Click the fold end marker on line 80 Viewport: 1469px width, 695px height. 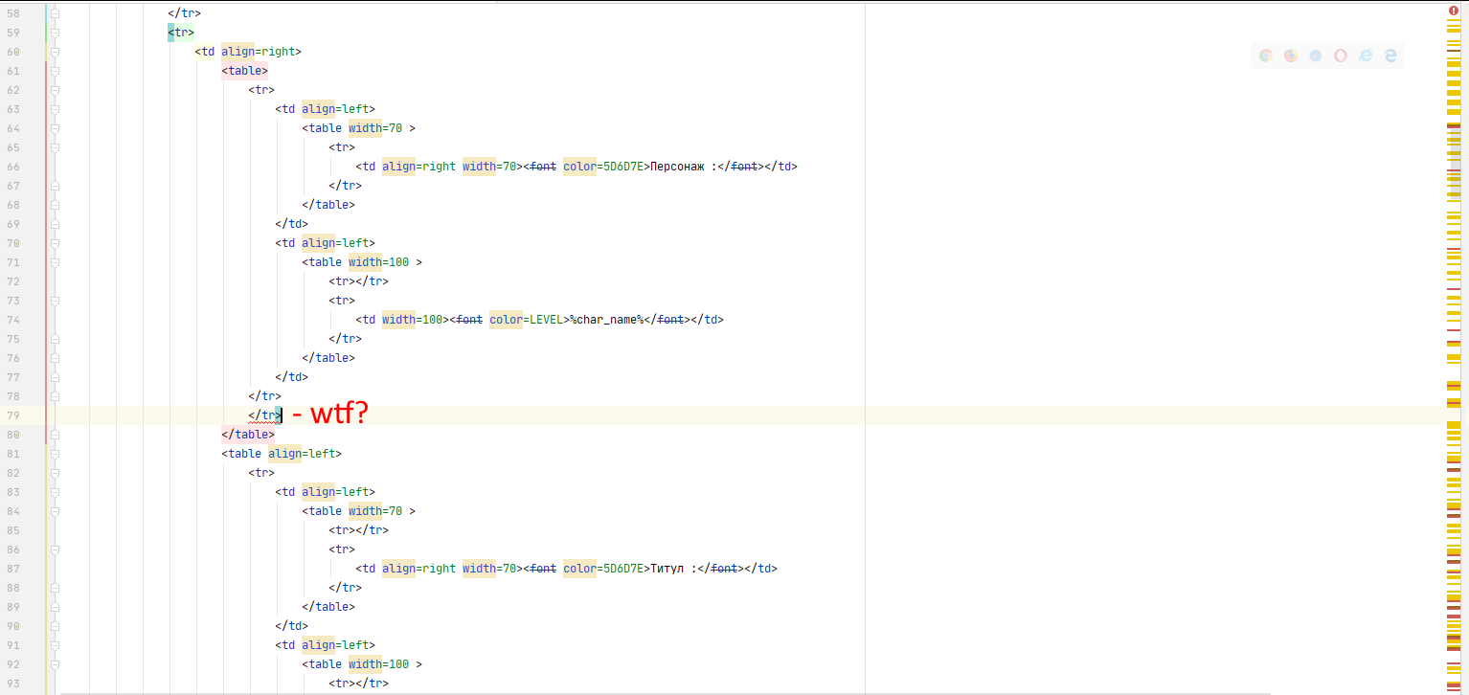(x=55, y=435)
